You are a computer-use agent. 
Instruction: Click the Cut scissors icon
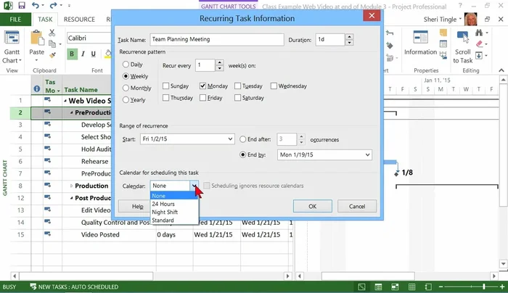pos(52,33)
